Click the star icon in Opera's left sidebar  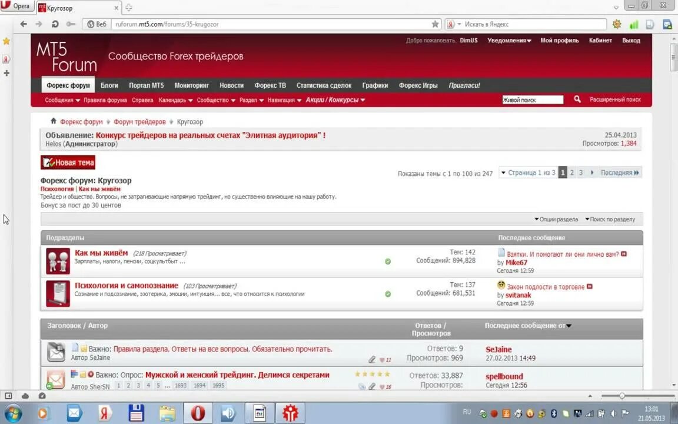click(x=6, y=41)
